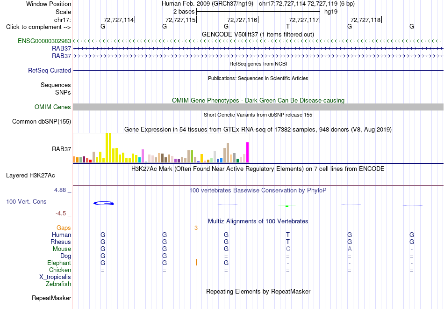Select the chr17: ruler label

pyautogui.click(x=63, y=20)
